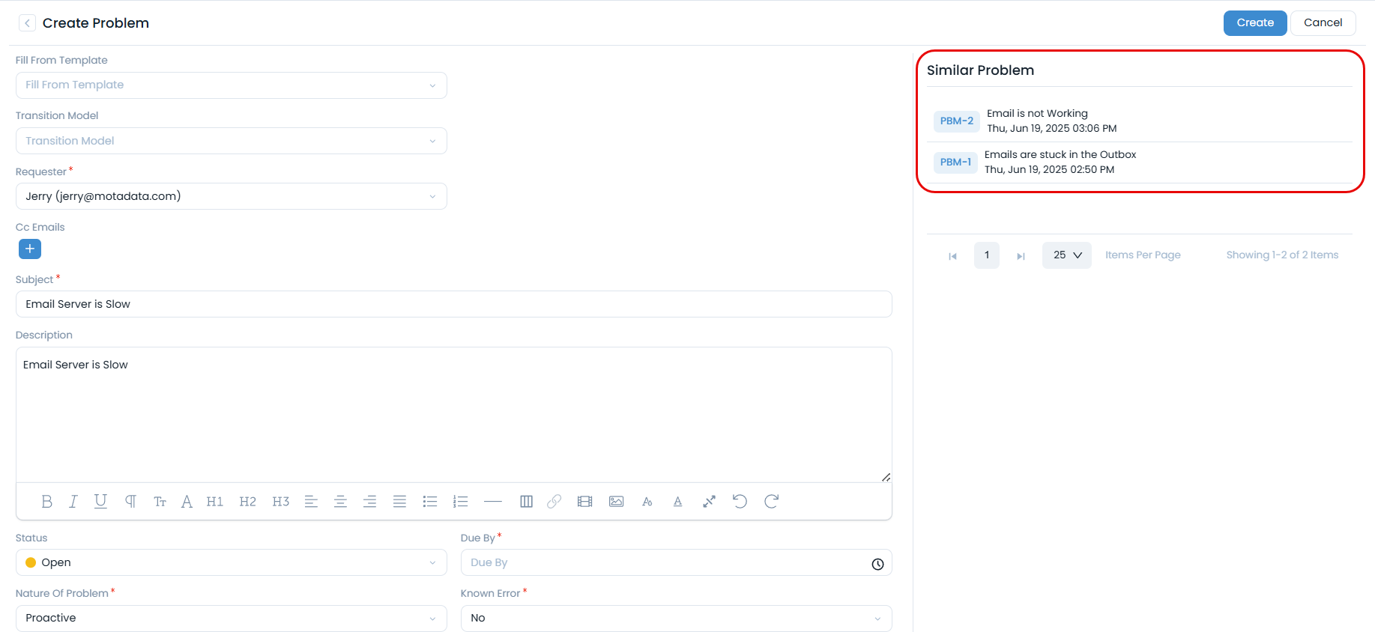Screen dimensions: 1375x632
Task: Insert a bulleted list in description
Action: point(430,502)
